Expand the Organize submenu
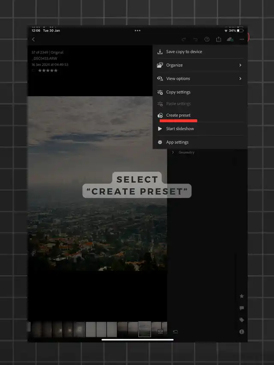 tap(200, 65)
